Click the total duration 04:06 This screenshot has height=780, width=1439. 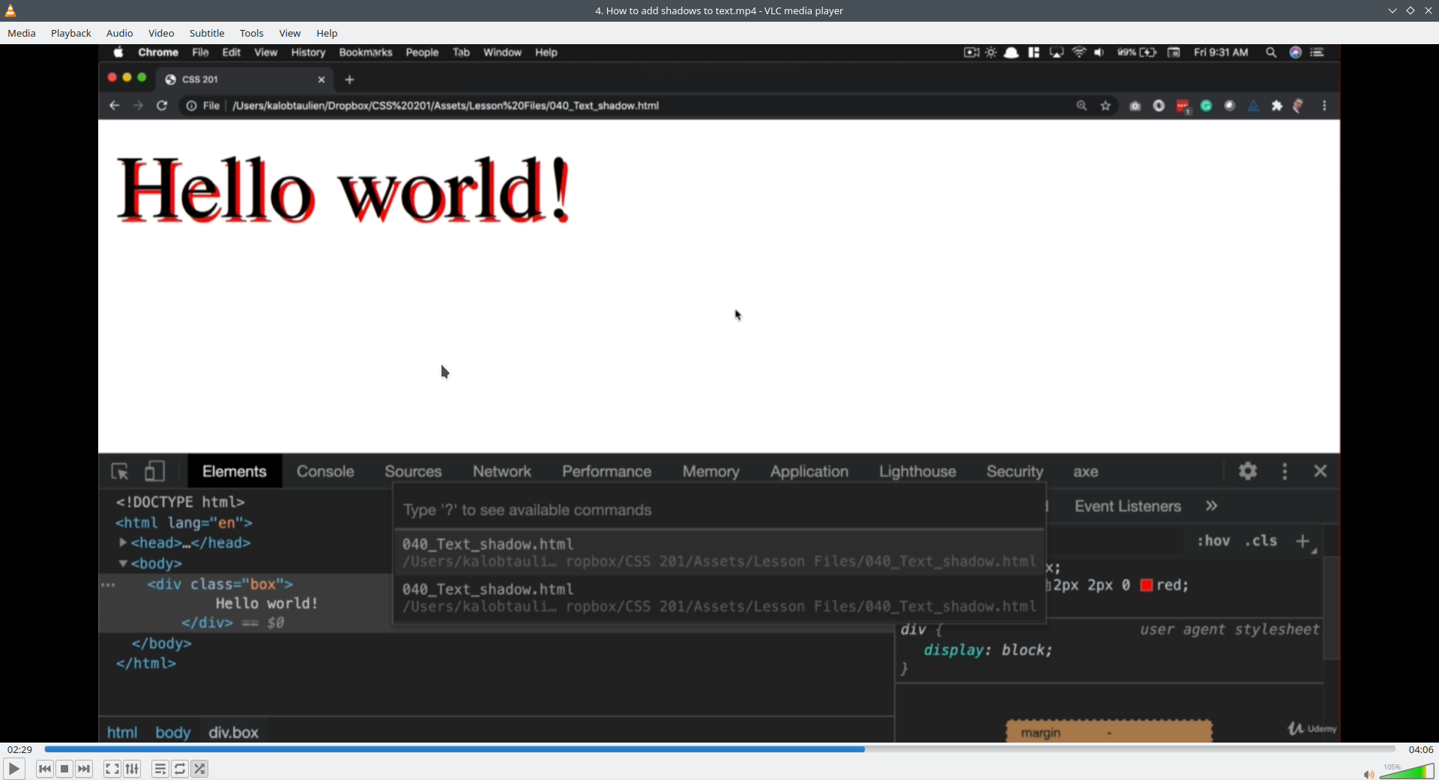pos(1421,749)
